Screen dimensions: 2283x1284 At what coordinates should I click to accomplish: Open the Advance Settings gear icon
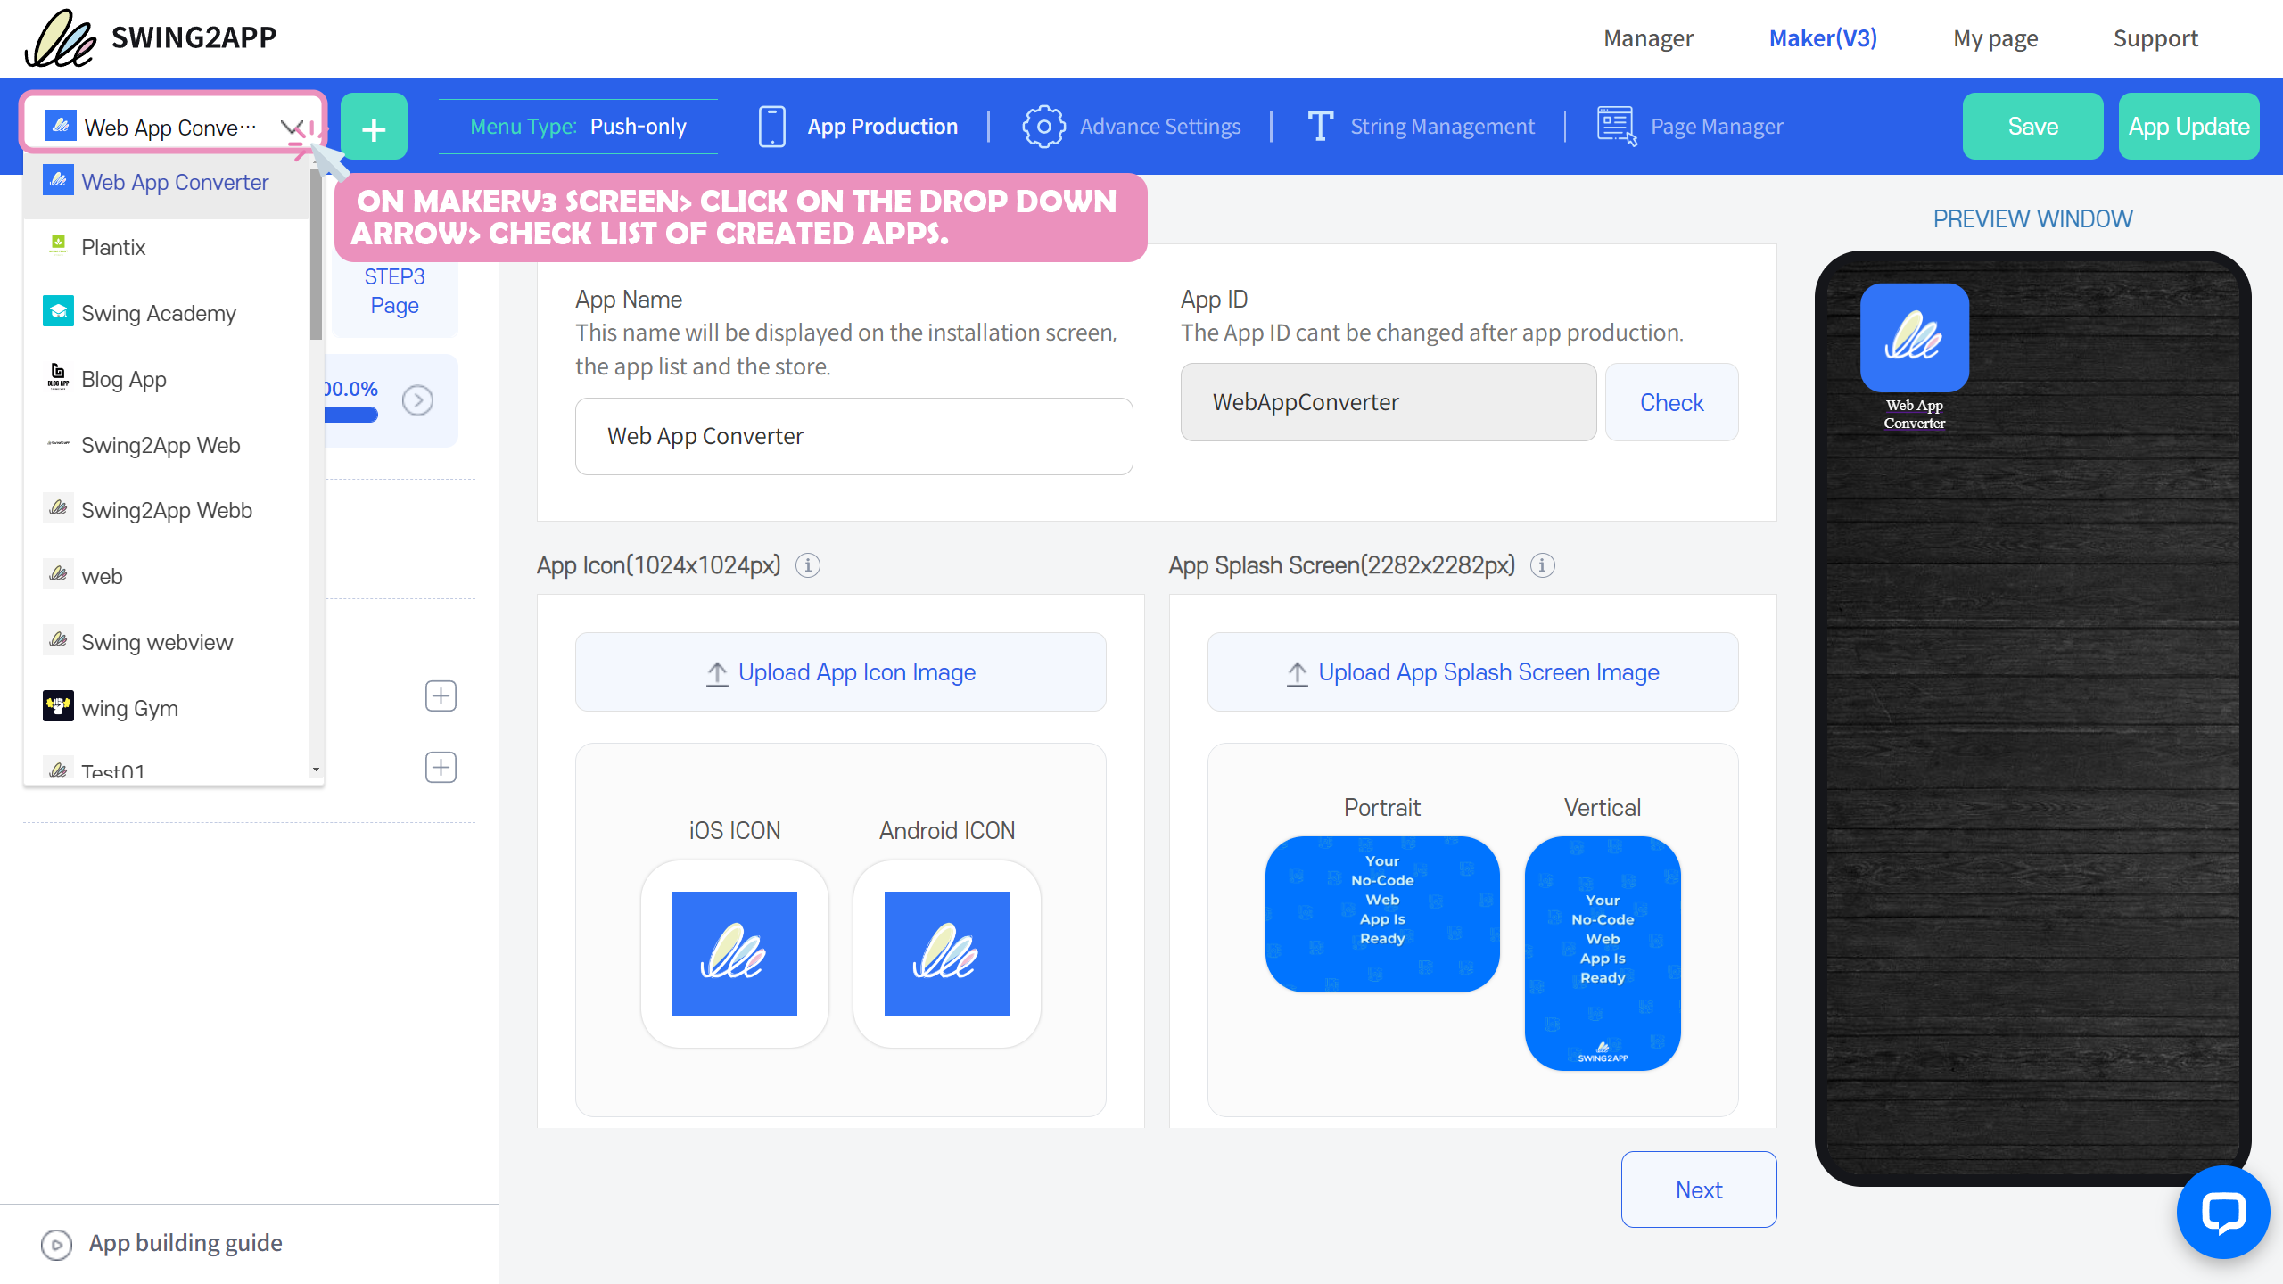[x=1043, y=127]
